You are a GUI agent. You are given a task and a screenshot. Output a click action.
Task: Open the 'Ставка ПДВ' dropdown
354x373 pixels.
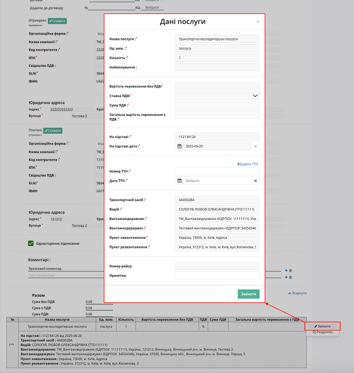255,95
